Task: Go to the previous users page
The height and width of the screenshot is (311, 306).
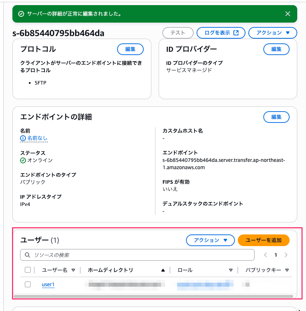Action: pyautogui.click(x=266, y=255)
